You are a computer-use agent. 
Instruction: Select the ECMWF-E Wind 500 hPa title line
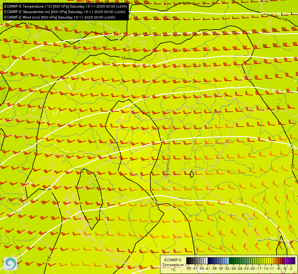click(60, 17)
